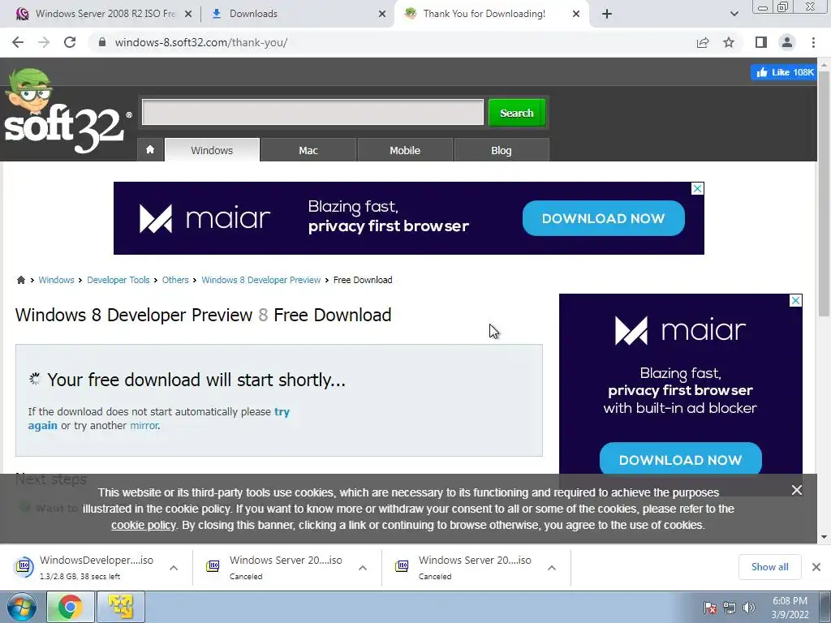Click the try again download link
831x623 pixels.
pyautogui.click(x=282, y=411)
